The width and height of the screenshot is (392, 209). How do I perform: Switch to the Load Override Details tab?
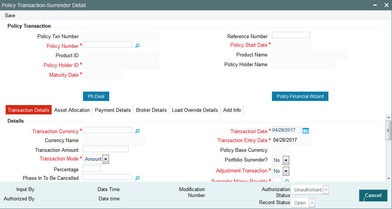click(195, 110)
